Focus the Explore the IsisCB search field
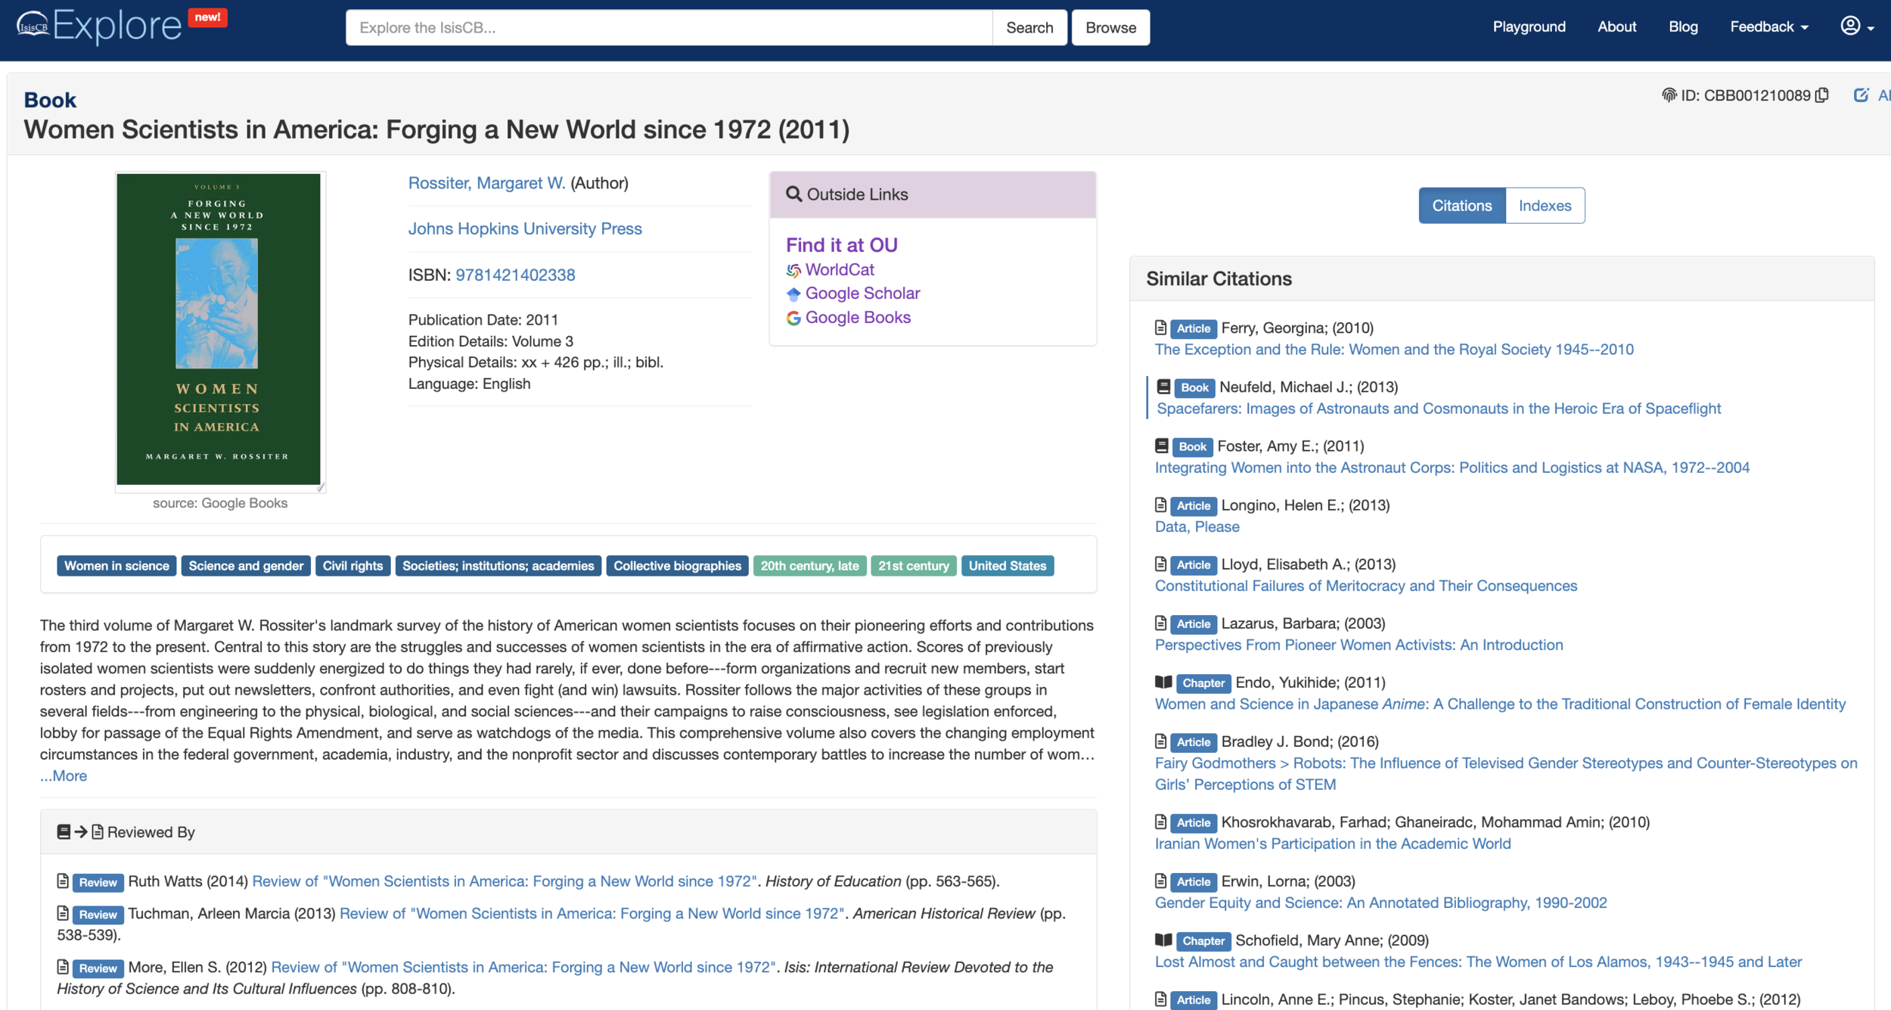1891x1010 pixels. tap(669, 28)
